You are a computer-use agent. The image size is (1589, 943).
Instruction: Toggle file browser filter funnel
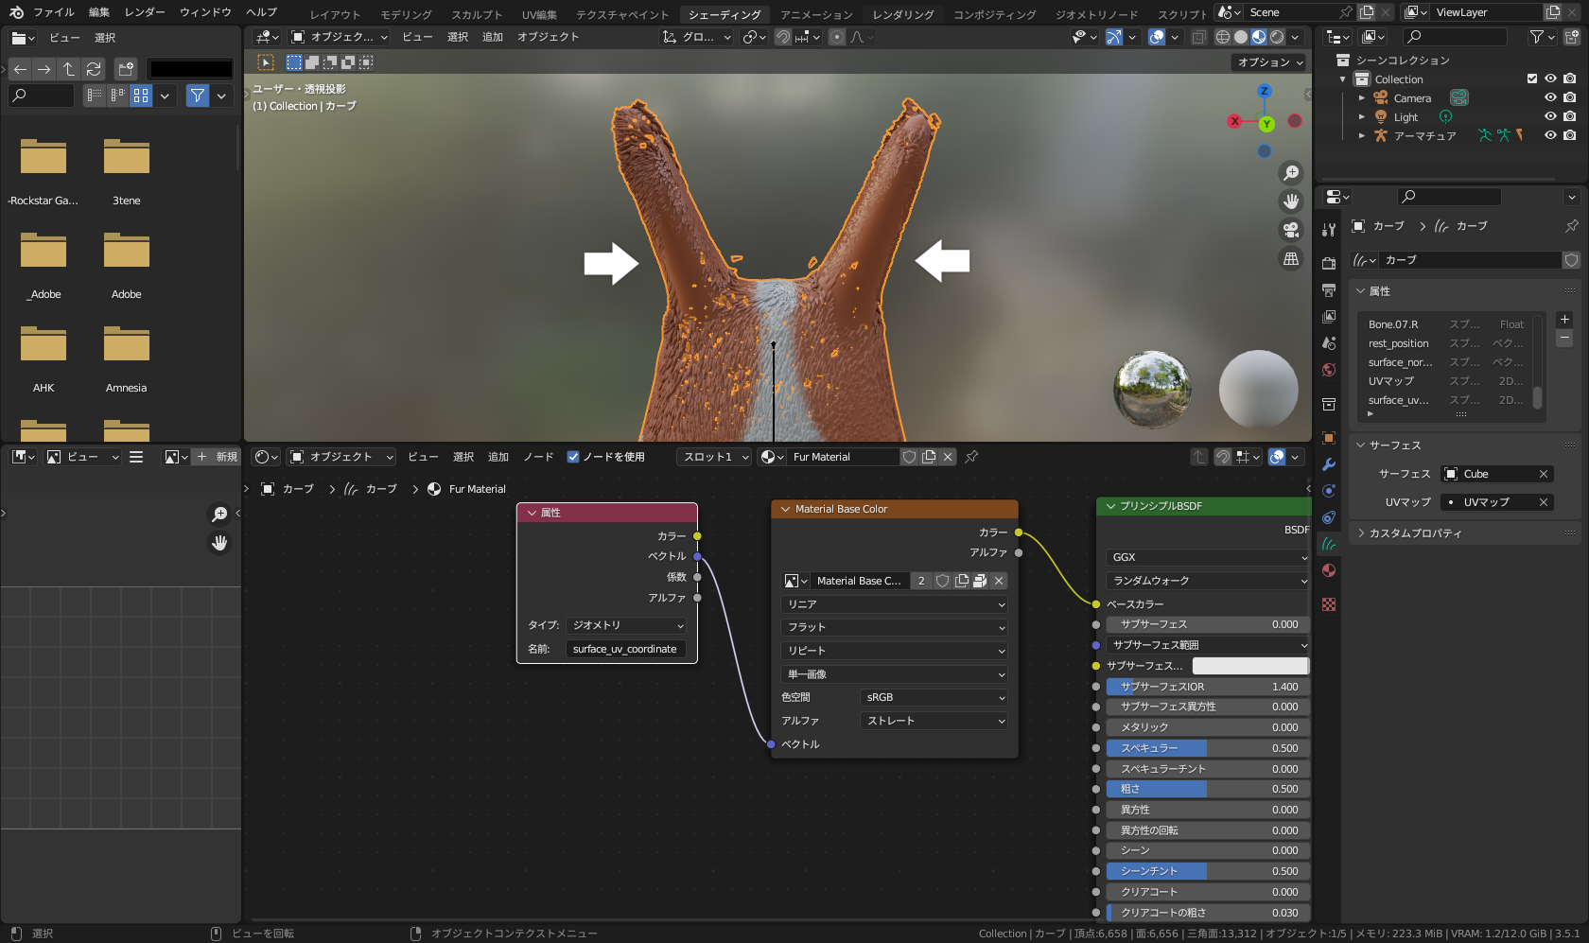[197, 96]
